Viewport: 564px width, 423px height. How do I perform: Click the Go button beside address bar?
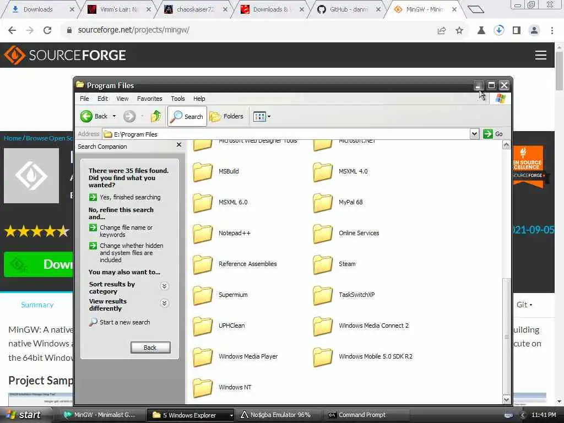[x=493, y=134]
